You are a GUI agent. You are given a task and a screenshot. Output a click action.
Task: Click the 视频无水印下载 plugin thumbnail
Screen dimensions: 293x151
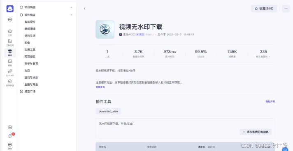coord(105,30)
